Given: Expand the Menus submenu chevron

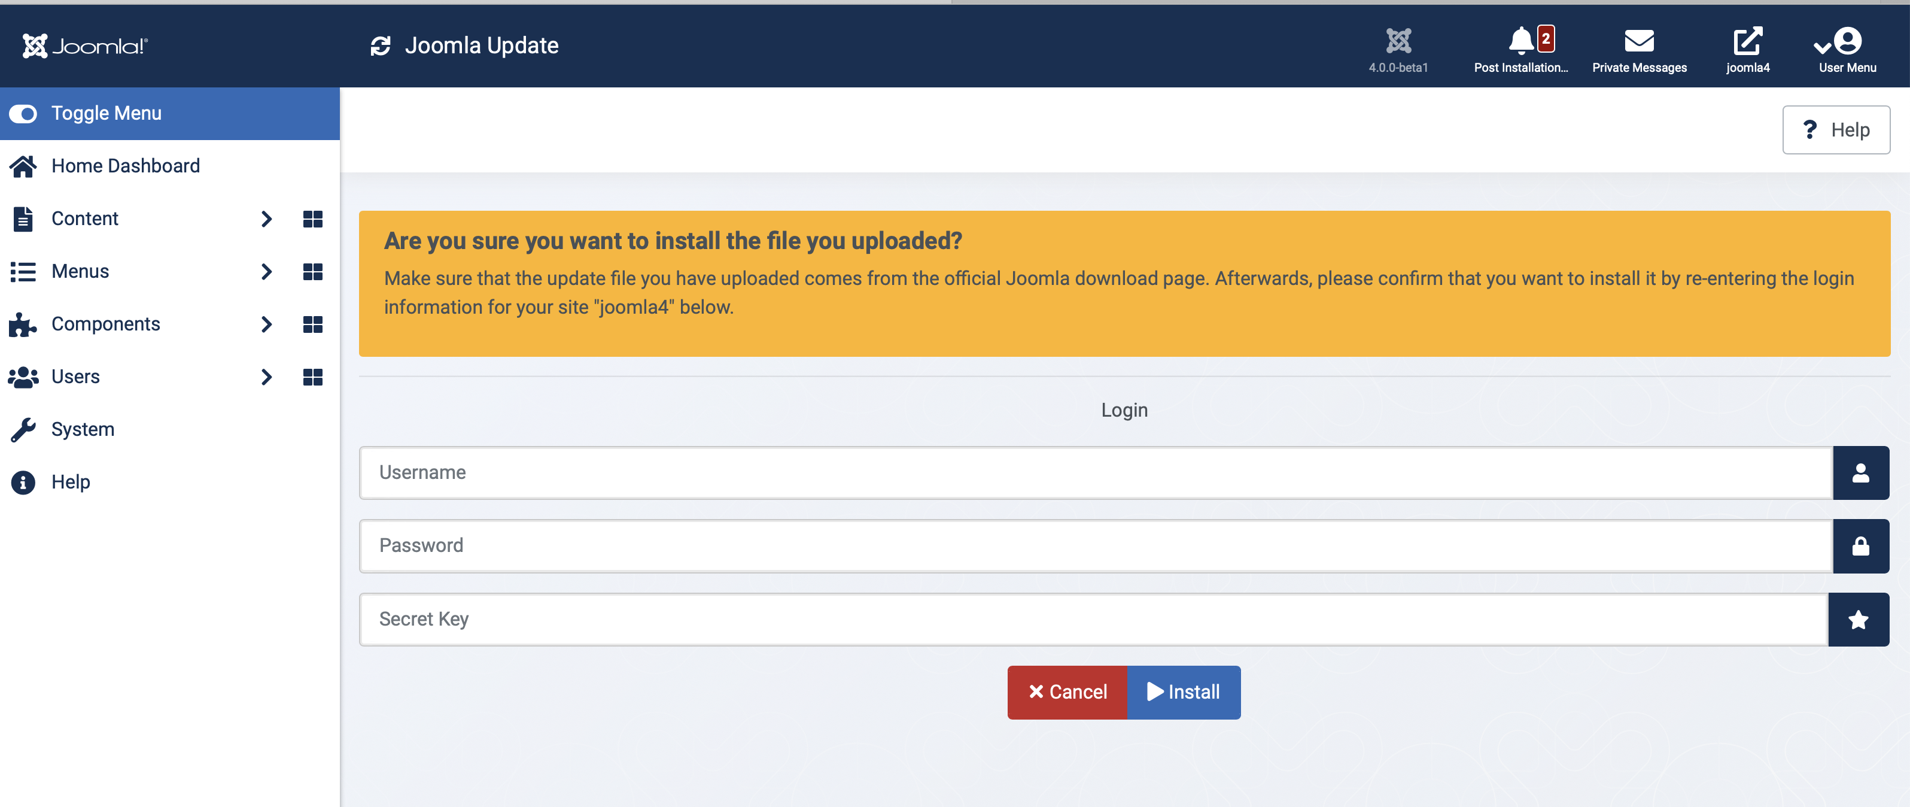Looking at the screenshot, I should pyautogui.click(x=267, y=271).
